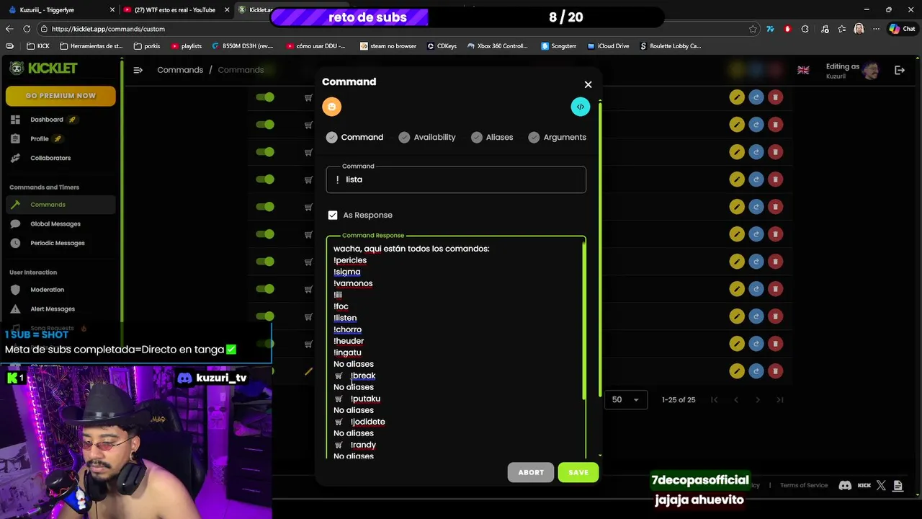
Task: Click the Editing as Kuzuril avatar
Action: click(x=871, y=70)
